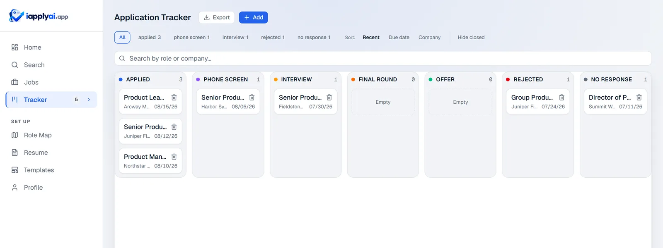Filter by rejected 1
663x248 pixels.
(x=273, y=37)
